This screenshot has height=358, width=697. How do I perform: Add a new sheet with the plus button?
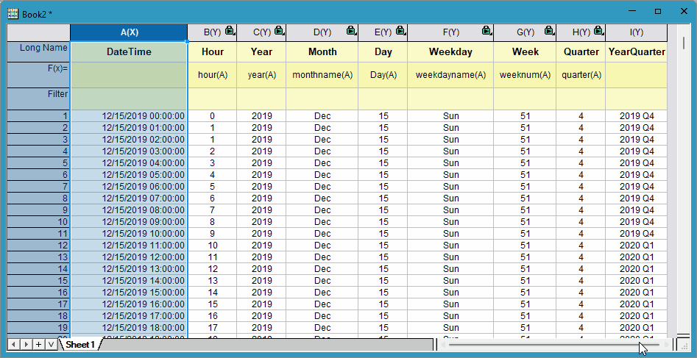(x=38, y=344)
